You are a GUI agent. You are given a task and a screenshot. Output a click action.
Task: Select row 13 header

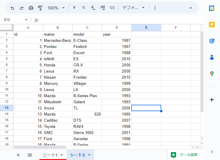7,108
